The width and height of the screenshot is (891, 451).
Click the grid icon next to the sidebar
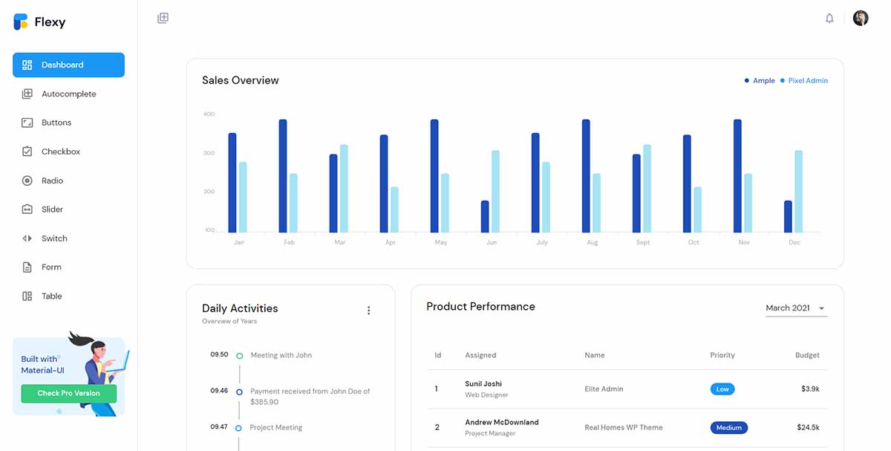click(163, 18)
